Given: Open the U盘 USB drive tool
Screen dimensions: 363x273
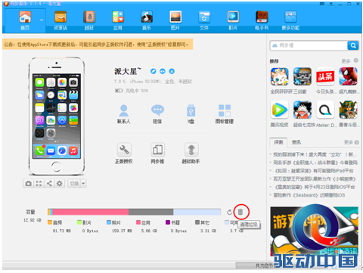Looking at the screenshot, I should click(191, 114).
